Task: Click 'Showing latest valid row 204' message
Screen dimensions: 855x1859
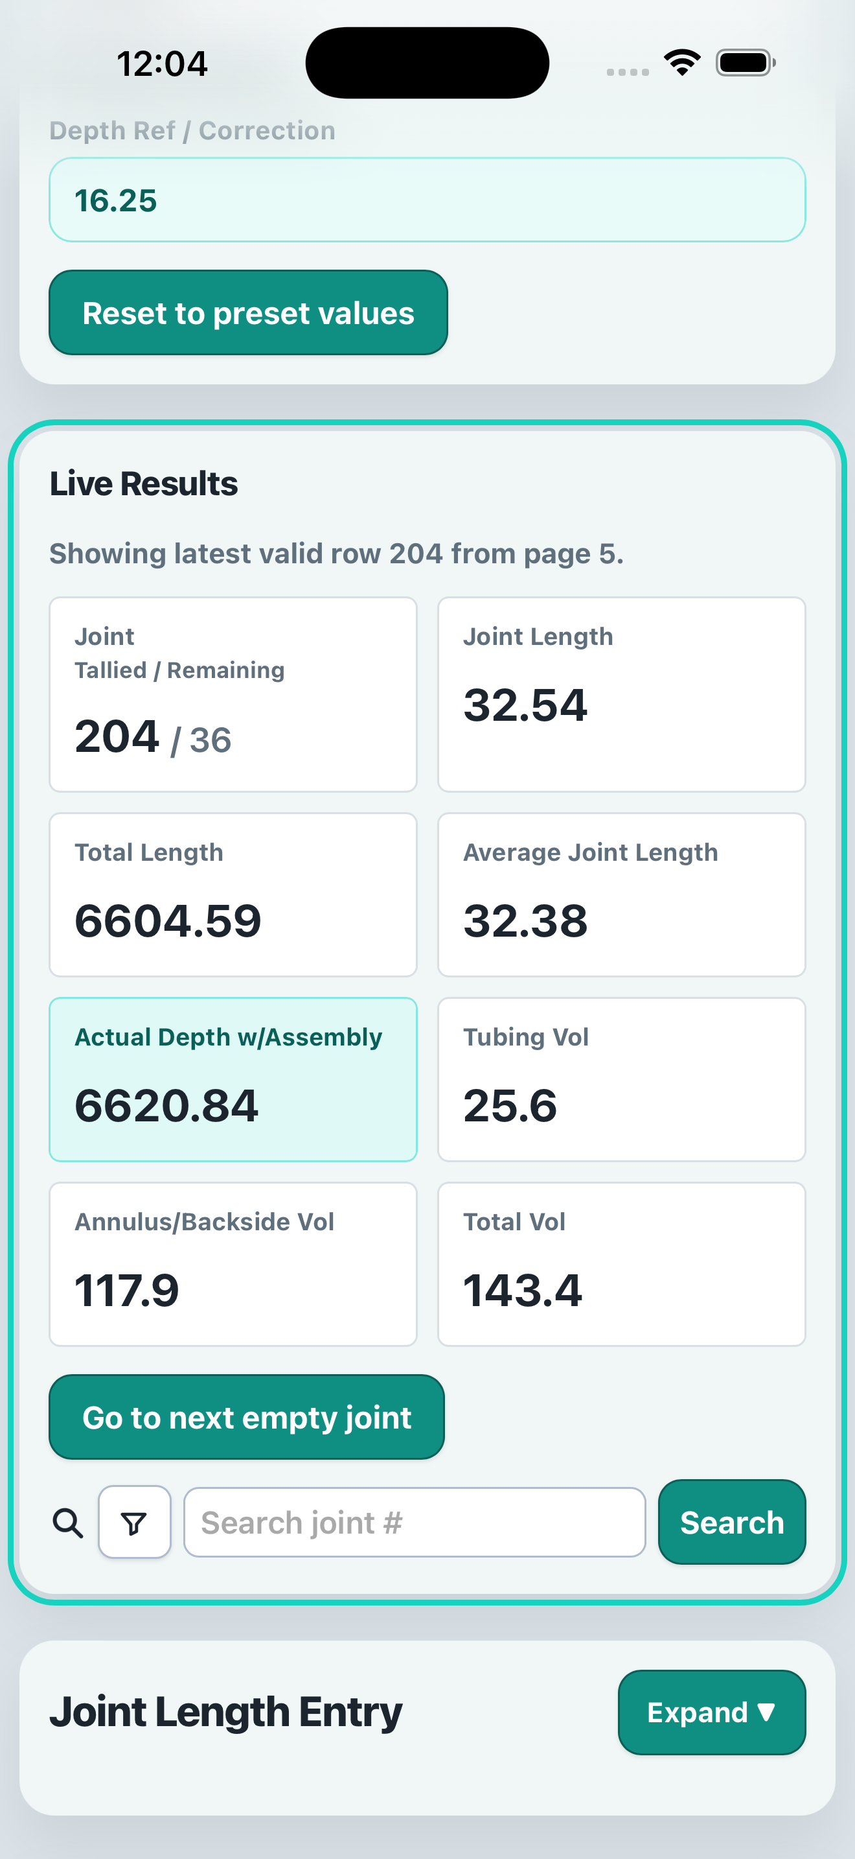Action: coord(337,554)
